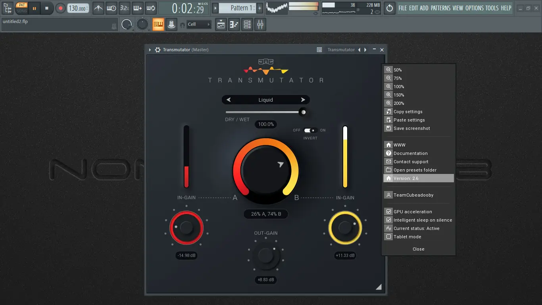This screenshot has height=305, width=542.
Task: Open the WWW home link
Action: point(419,145)
